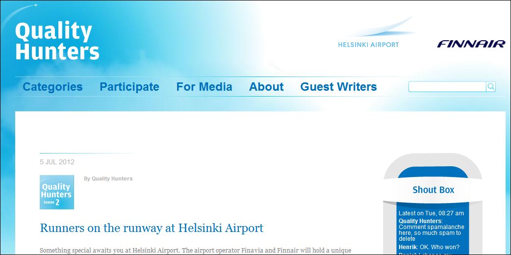Open article Runners on the runway title

152,228
